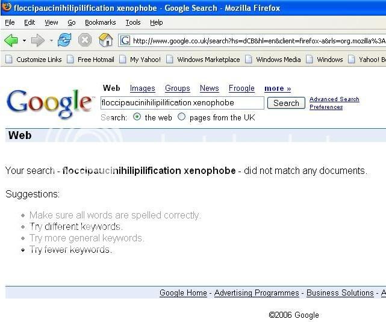Click the green Back arrow button
The width and height of the screenshot is (386, 322).
pyautogui.click(x=11, y=40)
